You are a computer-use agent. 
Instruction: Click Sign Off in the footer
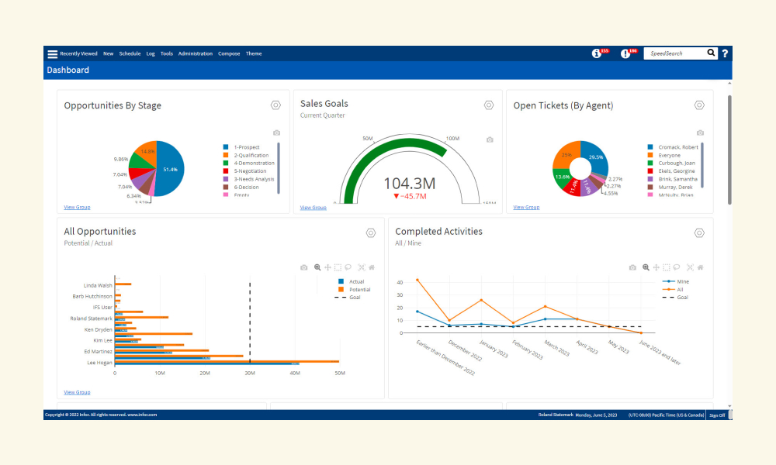click(717, 415)
